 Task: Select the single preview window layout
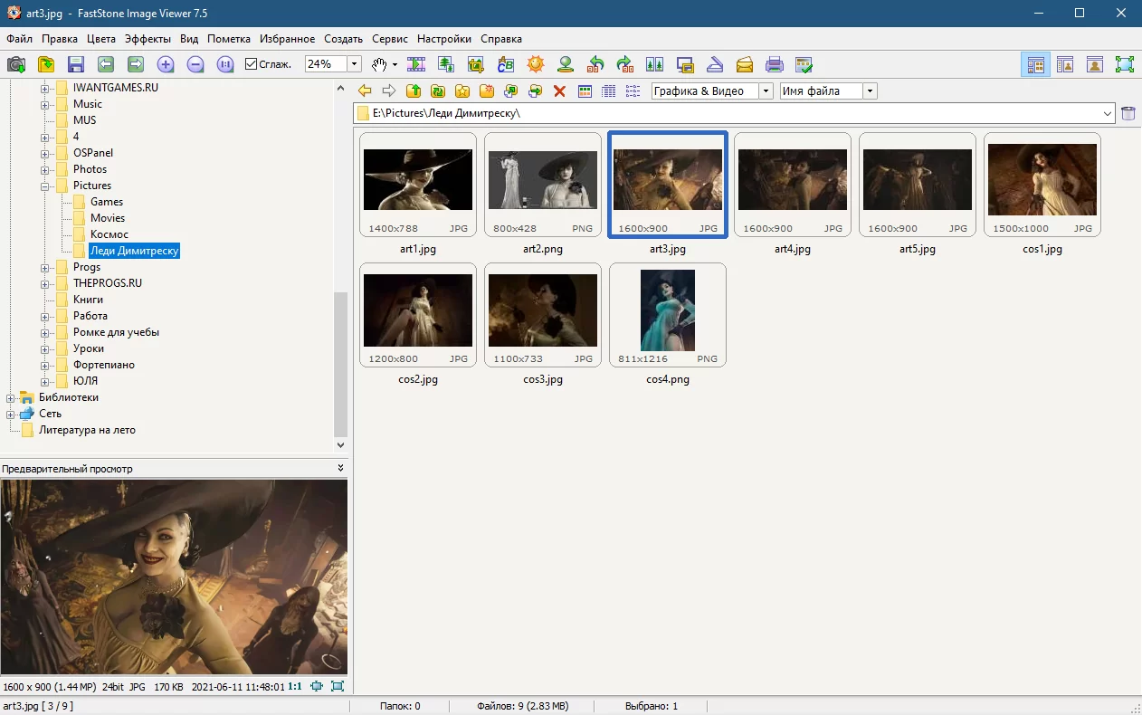pos(1095,64)
